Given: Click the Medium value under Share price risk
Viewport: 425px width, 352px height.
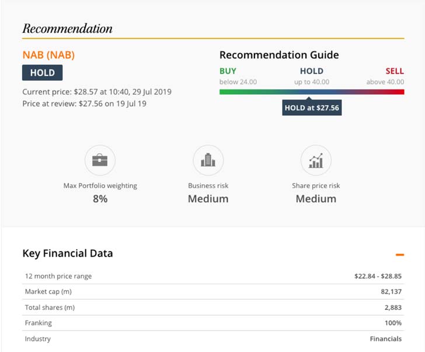Looking at the screenshot, I should pos(316,199).
